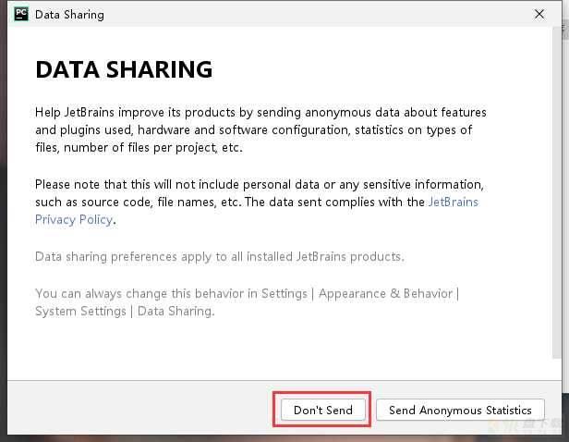The image size is (569, 442).
Task: Click the Data Sharing window title text
Action: [69, 15]
